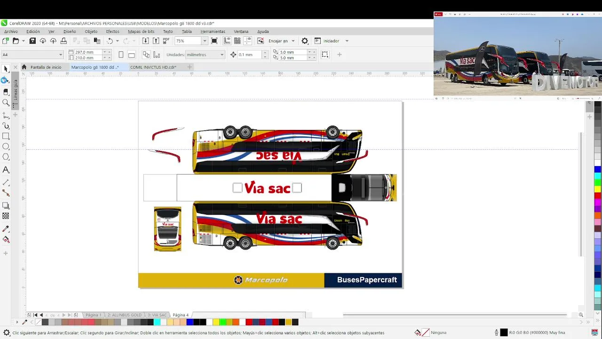
Task: Pick no-color swatch in bottom palette
Action: click(x=39, y=322)
